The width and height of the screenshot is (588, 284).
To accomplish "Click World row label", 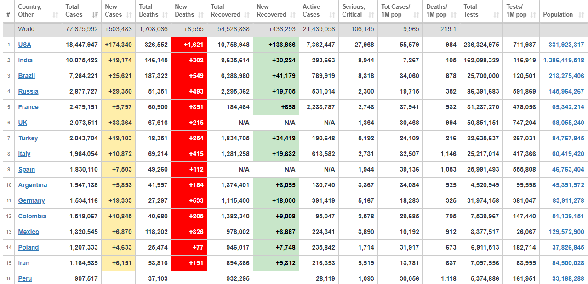I will 26,29.
